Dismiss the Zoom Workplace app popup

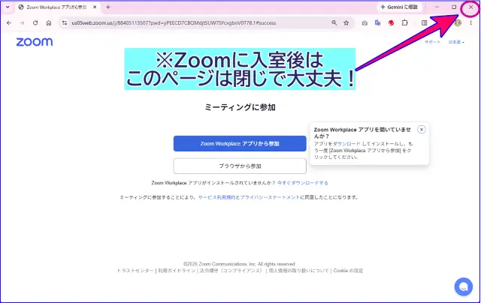421,130
